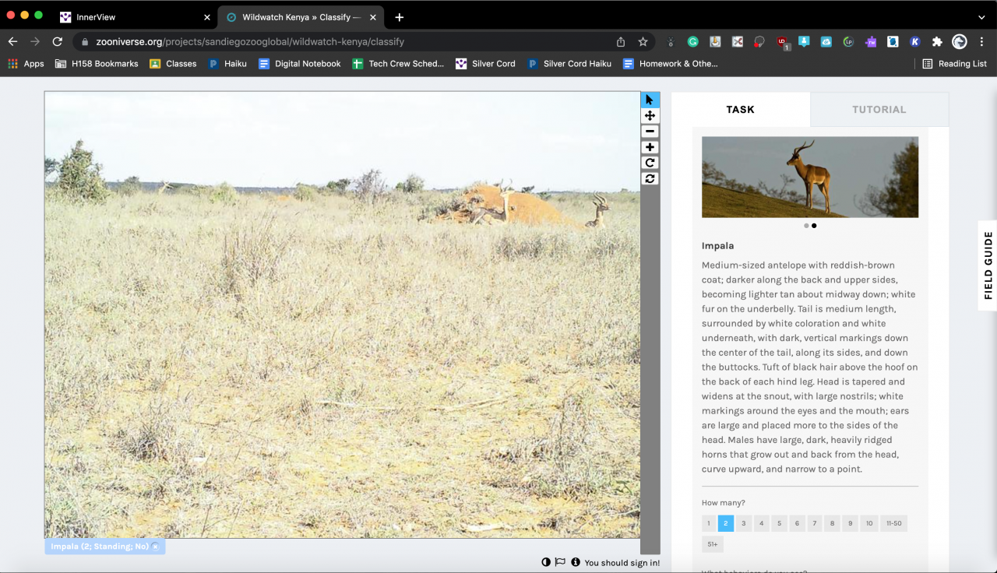Image resolution: width=997 pixels, height=573 pixels.
Task: Open the purple puzzle extension
Action: 871,41
